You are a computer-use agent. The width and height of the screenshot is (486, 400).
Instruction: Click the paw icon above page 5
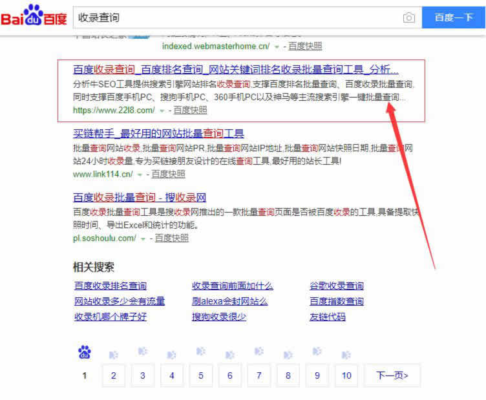201,352
